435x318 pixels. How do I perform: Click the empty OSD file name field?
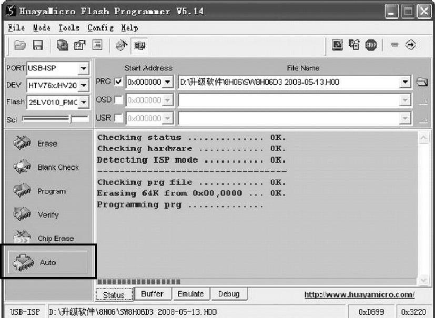tap(289, 100)
